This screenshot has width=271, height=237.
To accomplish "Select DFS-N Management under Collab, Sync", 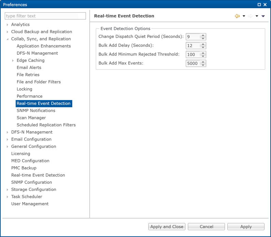I will (37, 53).
